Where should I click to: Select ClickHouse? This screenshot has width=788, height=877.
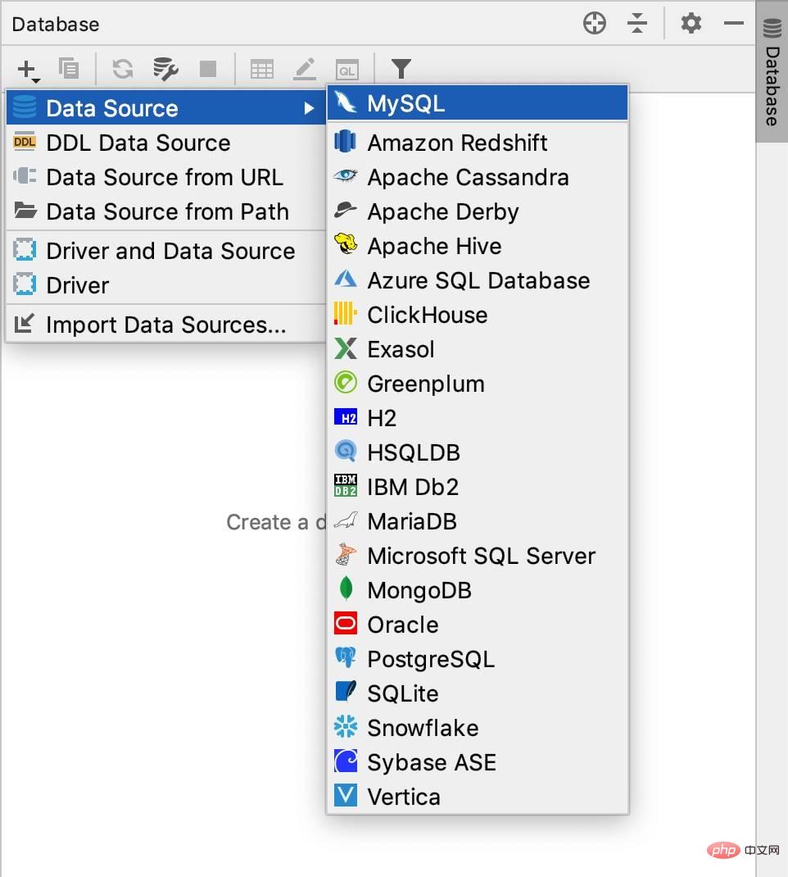478,315
